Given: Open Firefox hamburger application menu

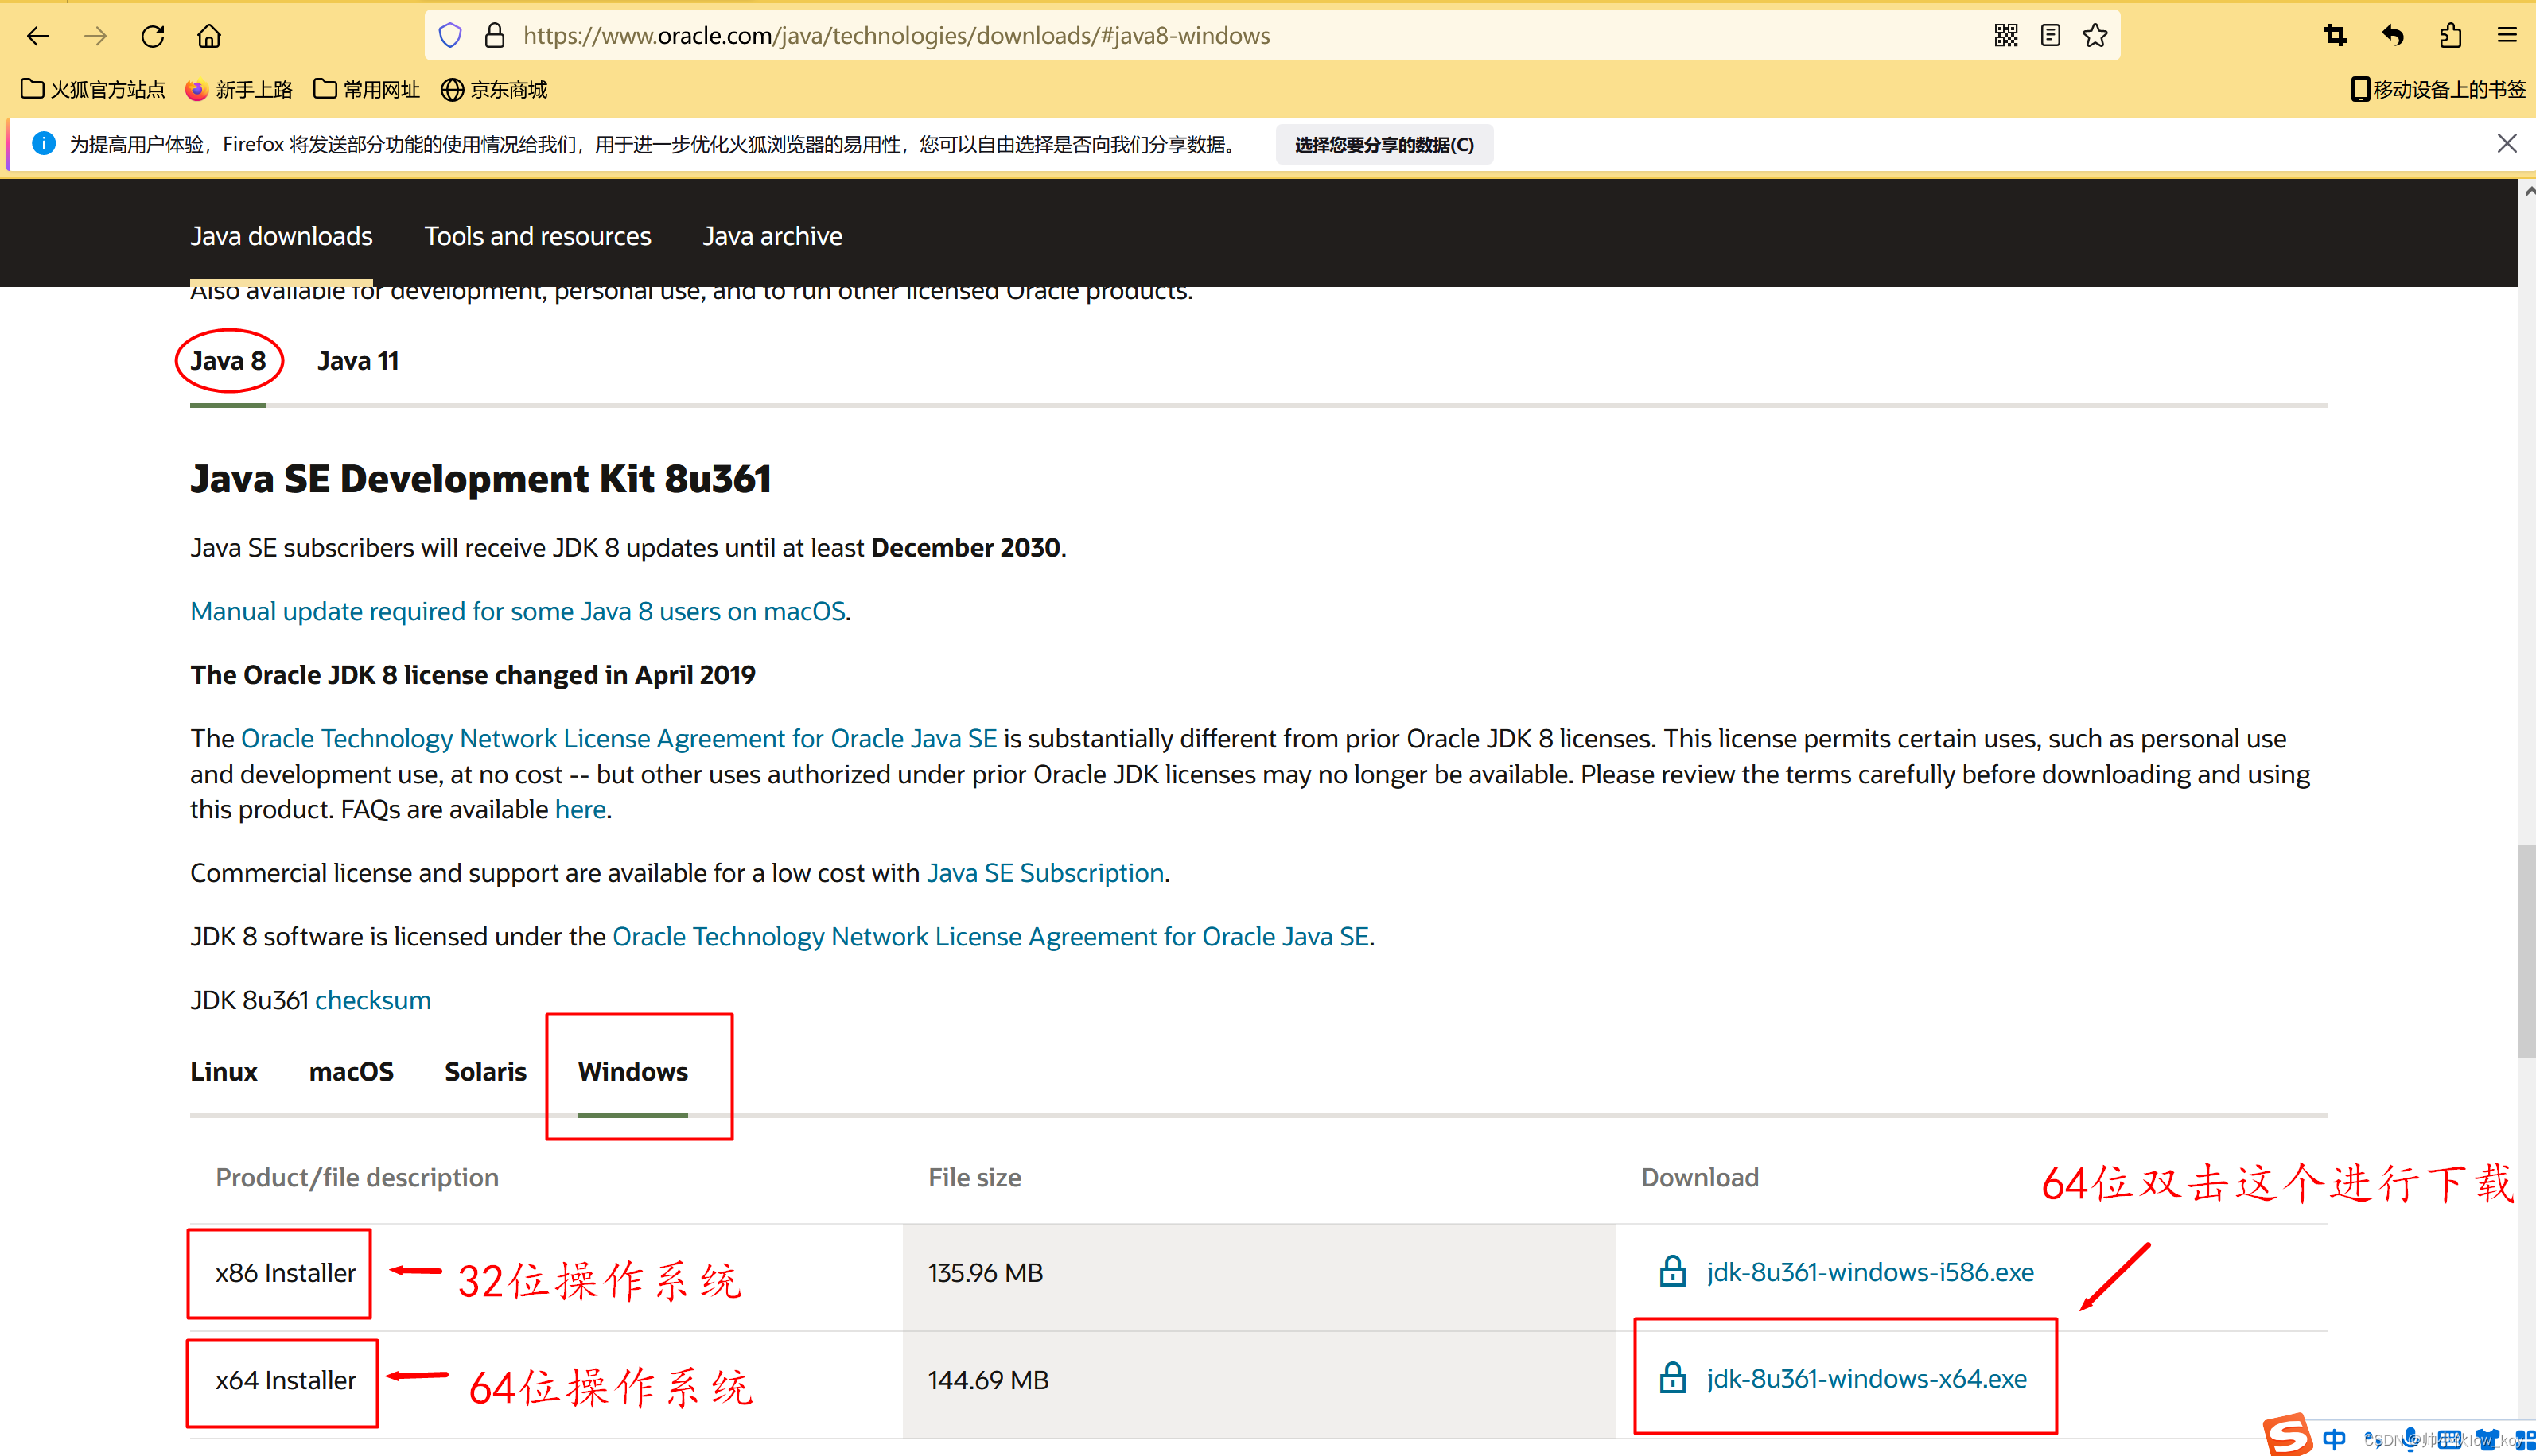Looking at the screenshot, I should point(2506,36).
